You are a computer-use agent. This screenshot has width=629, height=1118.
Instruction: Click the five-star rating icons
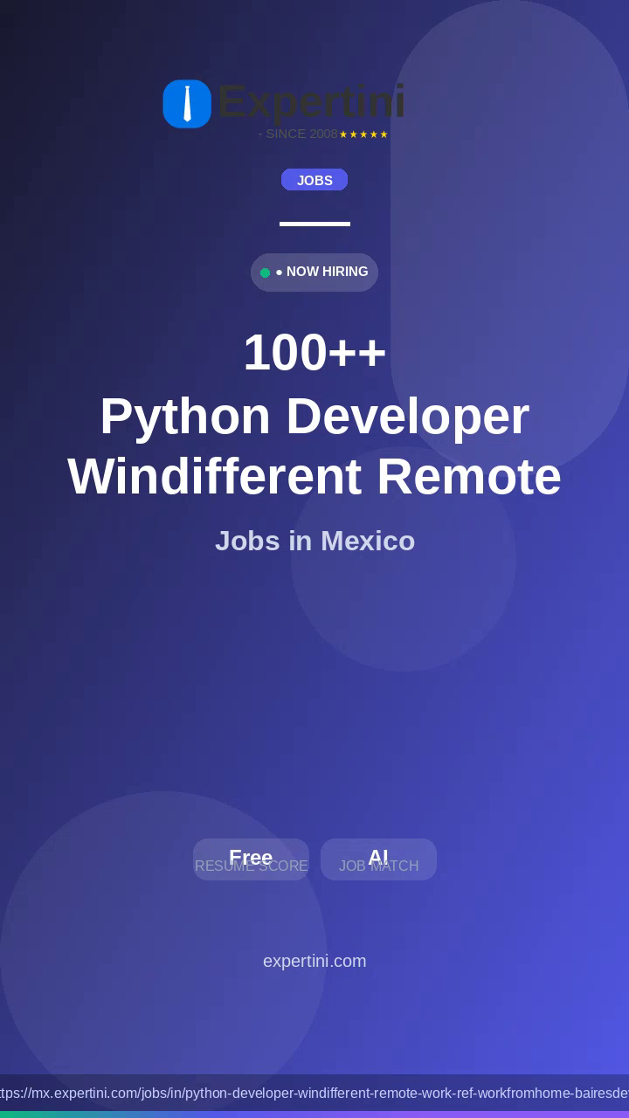363,135
